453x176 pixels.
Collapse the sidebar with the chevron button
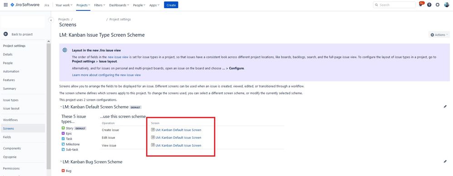click(x=51, y=20)
